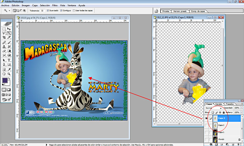Viewport: 244px width, 146px height.
Task: Select the Smudge/Blur tool
Action: pyautogui.click(x=4, y=55)
